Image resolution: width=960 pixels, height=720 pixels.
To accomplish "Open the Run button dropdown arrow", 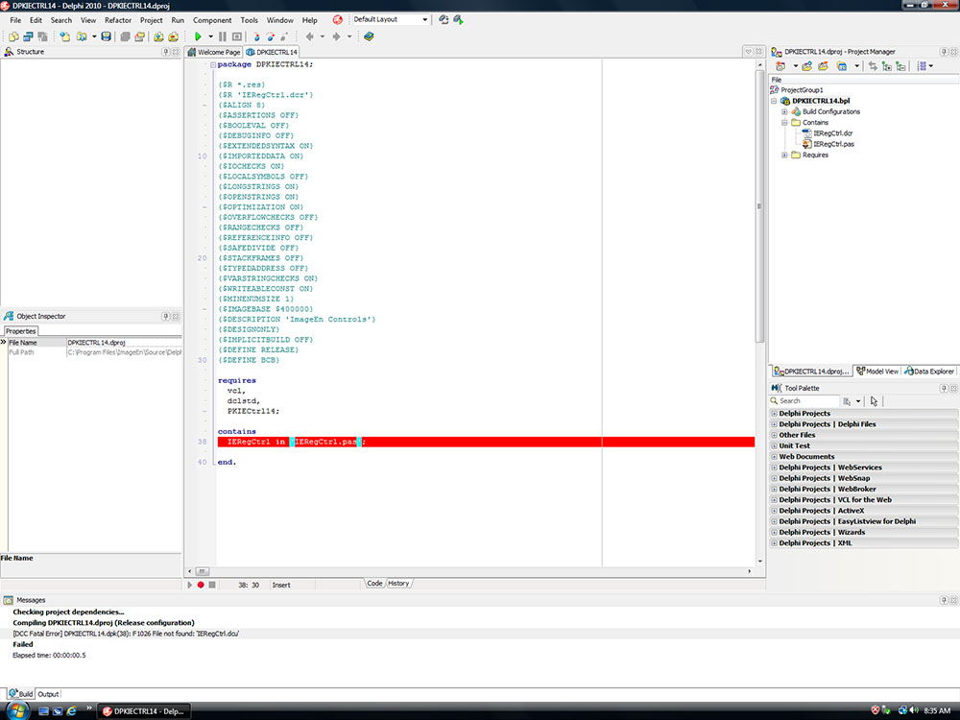I will [x=210, y=36].
